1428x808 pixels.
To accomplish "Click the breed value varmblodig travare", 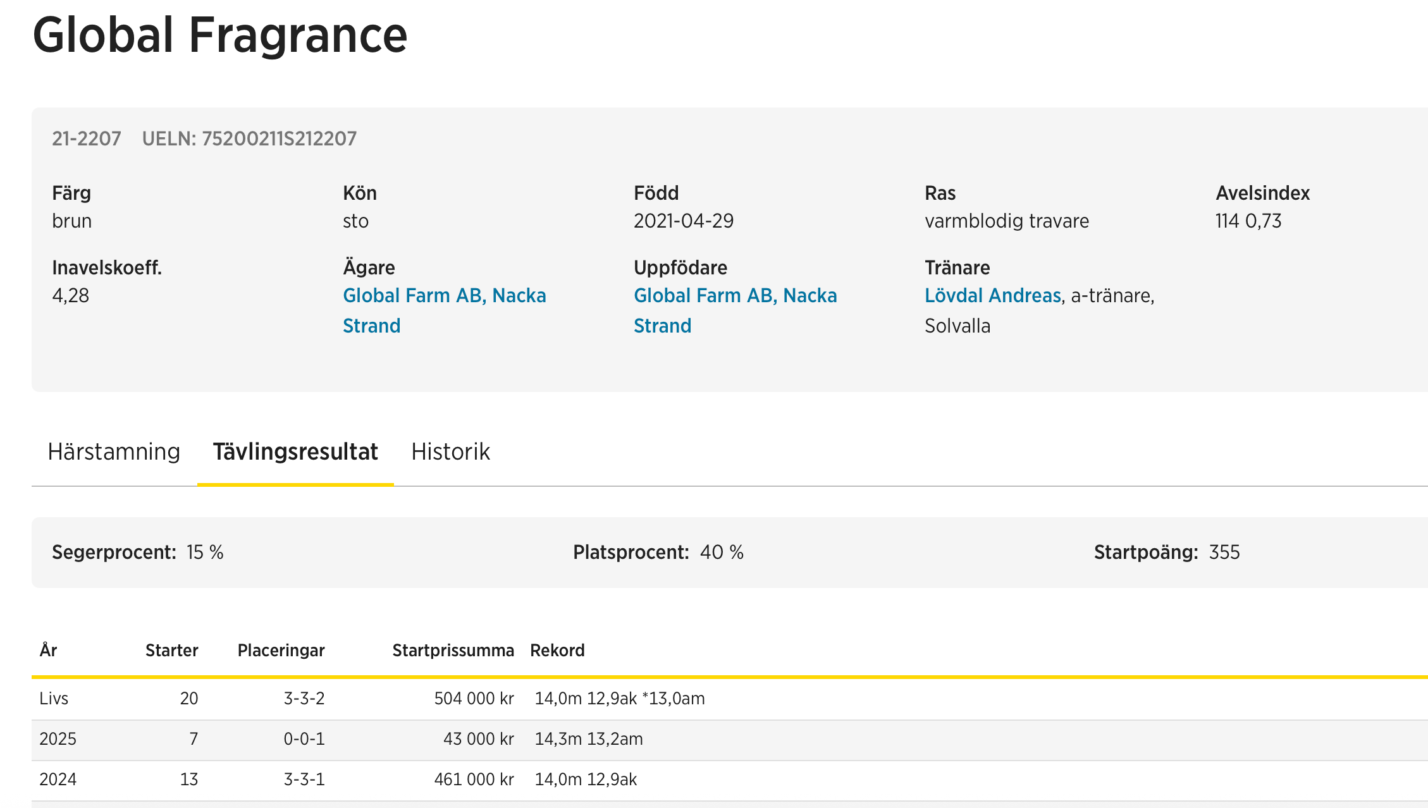I will coord(1007,221).
